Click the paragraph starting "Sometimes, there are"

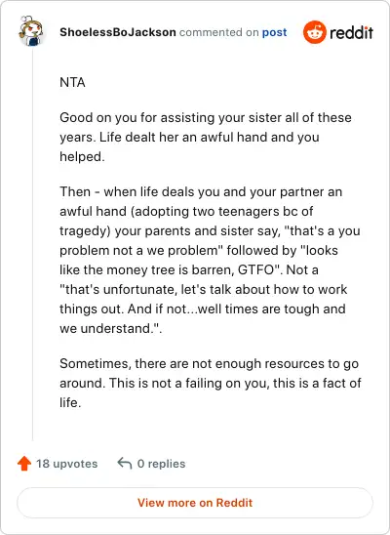point(211,383)
